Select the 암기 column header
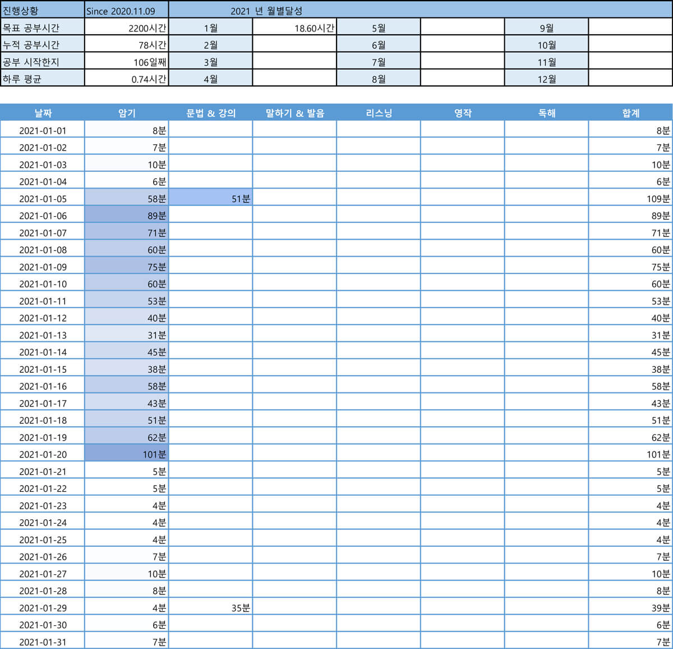673x649 pixels. coord(126,112)
